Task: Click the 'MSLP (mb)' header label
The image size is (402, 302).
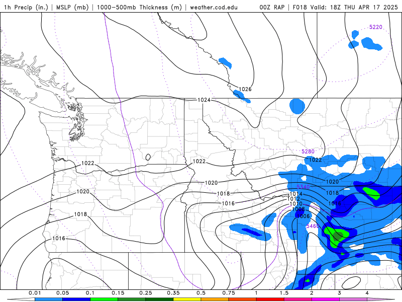Action: click(72, 7)
